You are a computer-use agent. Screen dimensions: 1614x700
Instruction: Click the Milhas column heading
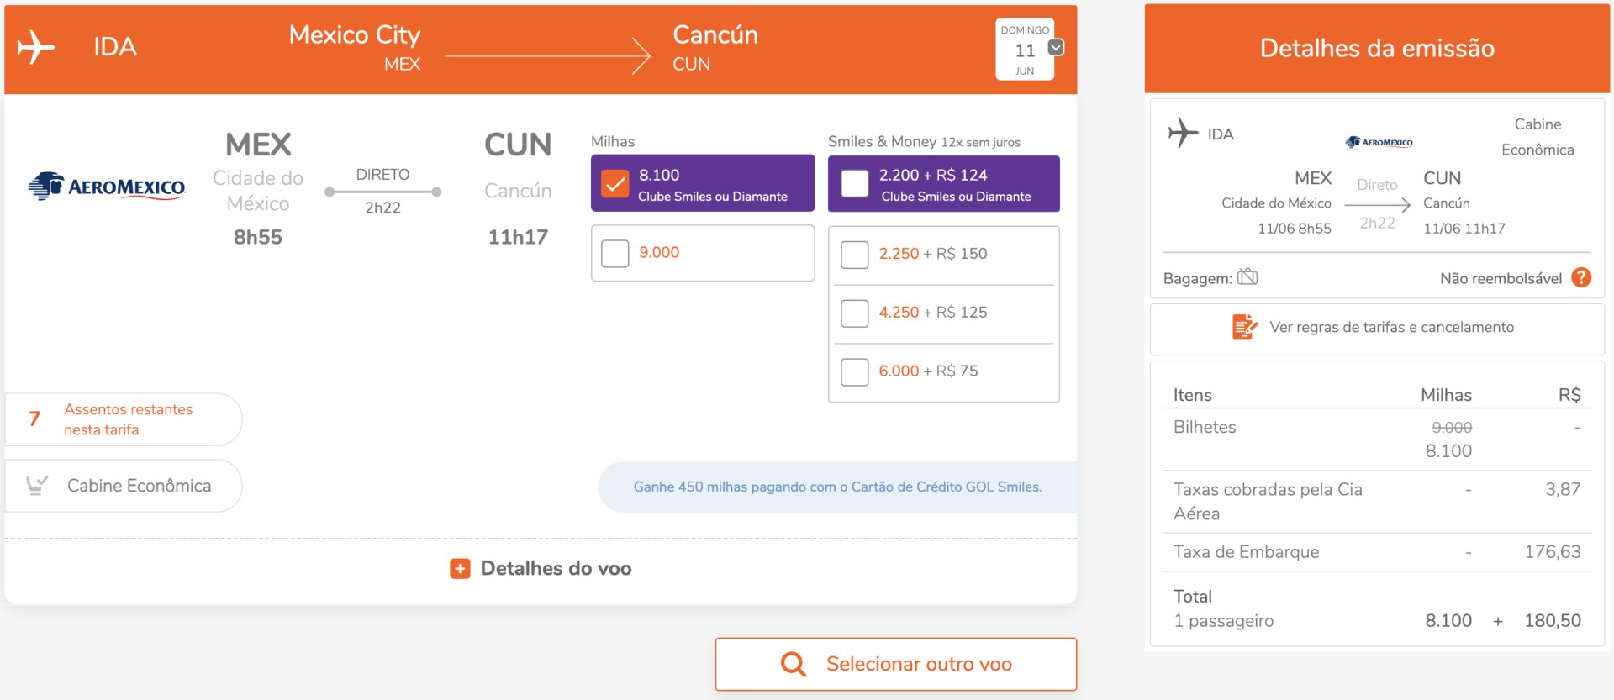pos(613,141)
